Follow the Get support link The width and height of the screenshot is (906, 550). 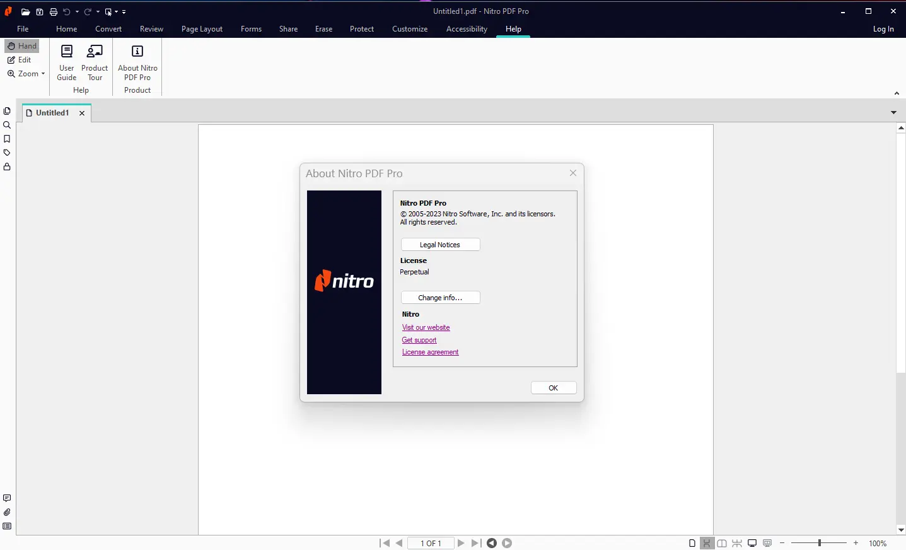419,340
